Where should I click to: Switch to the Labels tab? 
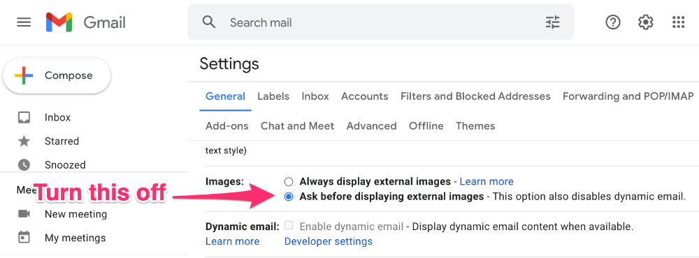point(273,96)
